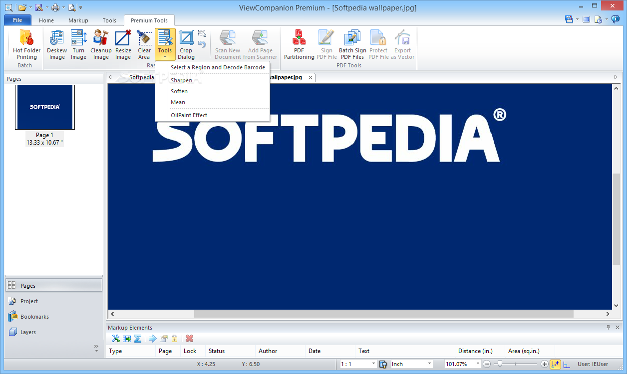Open the Crop Dialog tool

point(186,45)
